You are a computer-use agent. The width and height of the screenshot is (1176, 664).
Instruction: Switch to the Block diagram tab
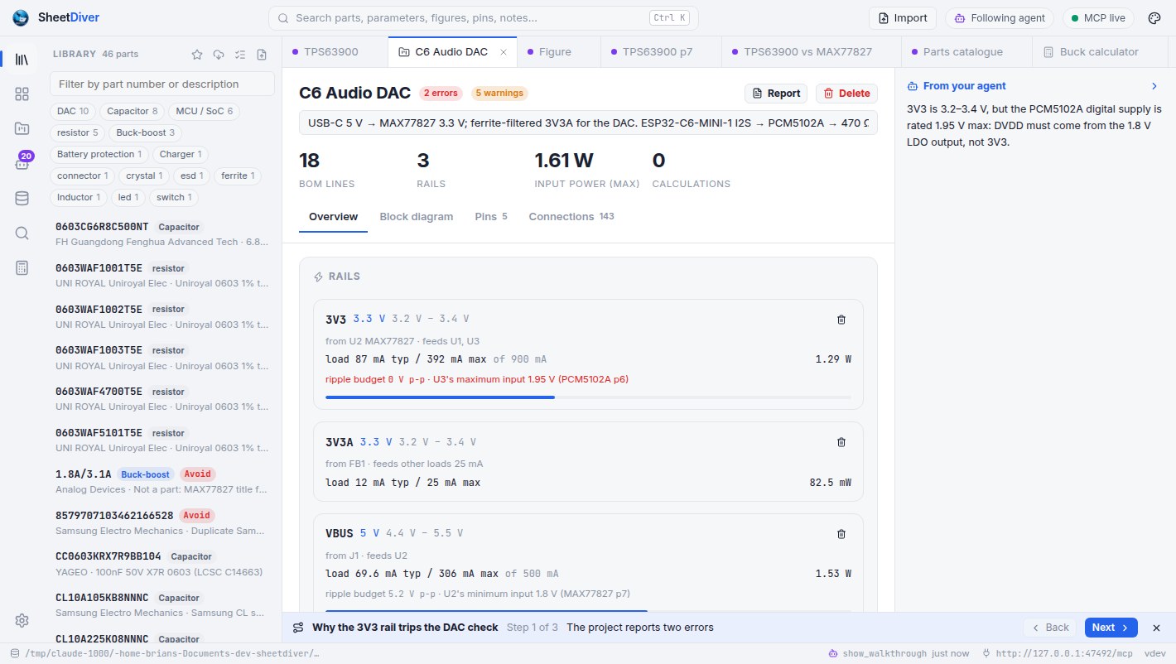tap(417, 217)
